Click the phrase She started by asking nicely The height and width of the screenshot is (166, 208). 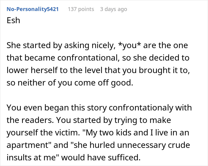pos(61,45)
